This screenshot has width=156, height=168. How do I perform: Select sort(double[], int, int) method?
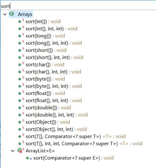57,115
